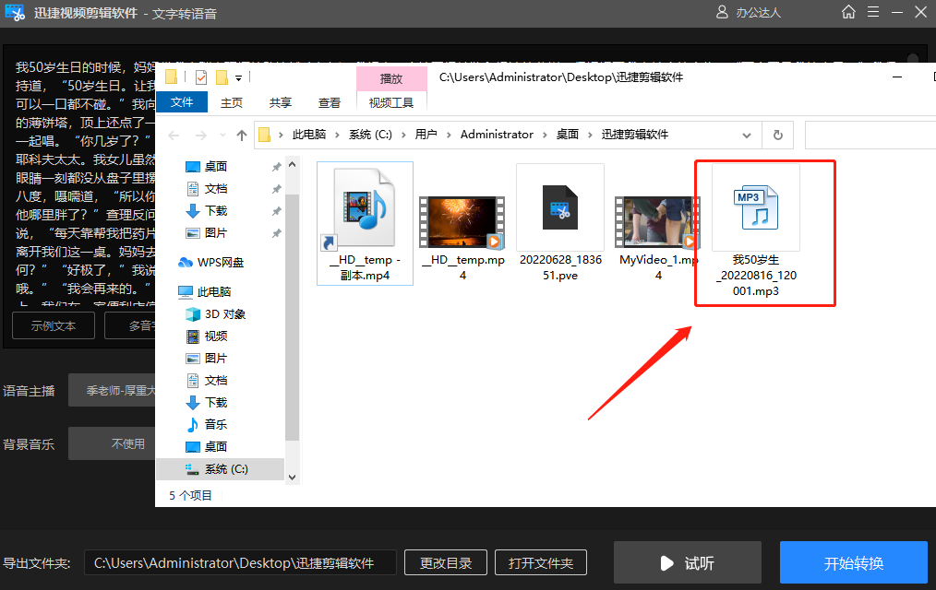The width and height of the screenshot is (936, 590).
Task: Click the home icon in title bar
Action: coord(848,12)
